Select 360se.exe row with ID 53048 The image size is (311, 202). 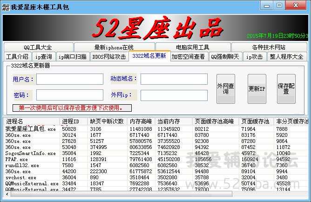click(156, 147)
